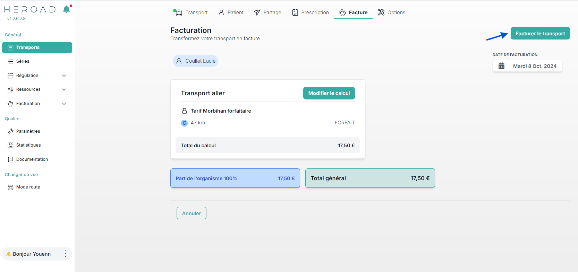Click the Coullet Lucie patient chip
This screenshot has height=272, width=578.
pos(196,61)
